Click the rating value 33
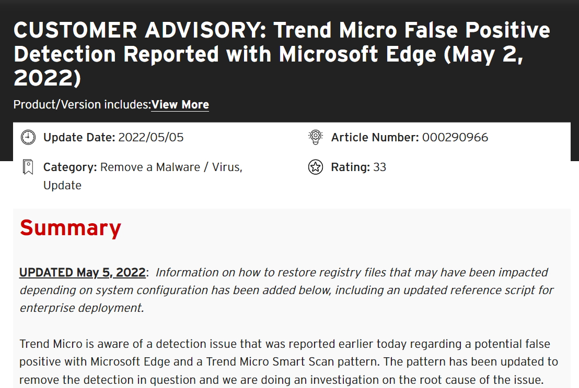The height and width of the screenshot is (388, 579). [379, 167]
